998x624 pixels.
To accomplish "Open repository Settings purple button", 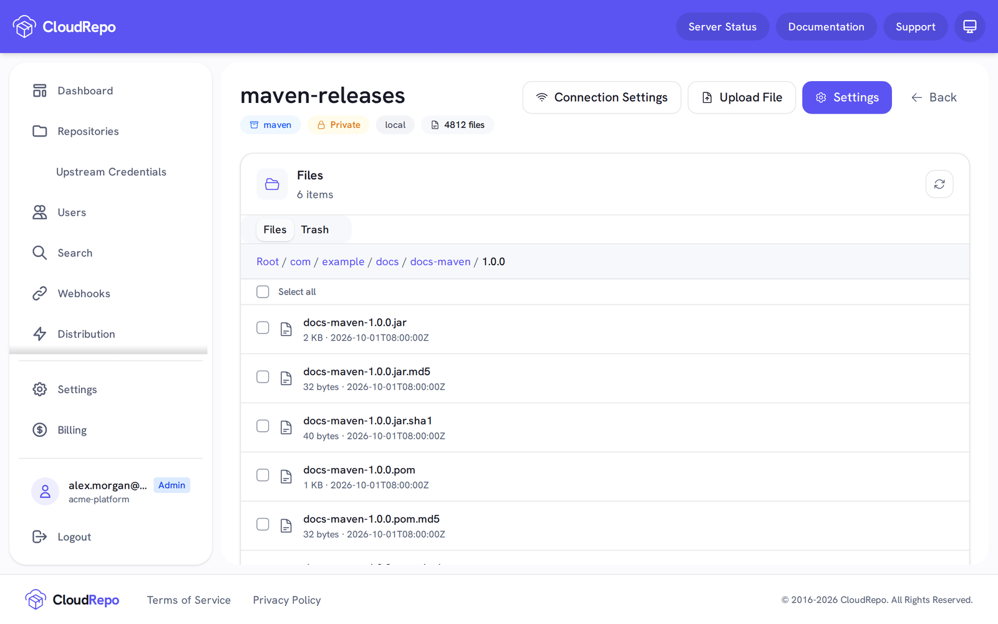I will (x=847, y=97).
